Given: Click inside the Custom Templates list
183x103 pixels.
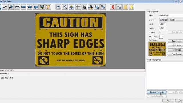Looking at the screenshot, I should click(165, 76).
